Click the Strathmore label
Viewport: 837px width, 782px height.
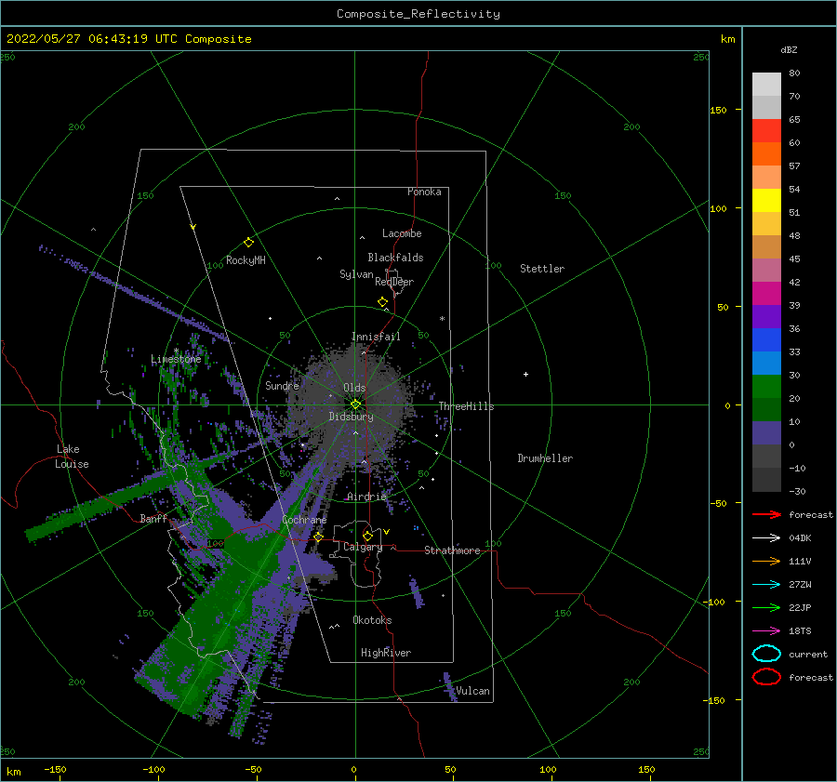pos(452,550)
